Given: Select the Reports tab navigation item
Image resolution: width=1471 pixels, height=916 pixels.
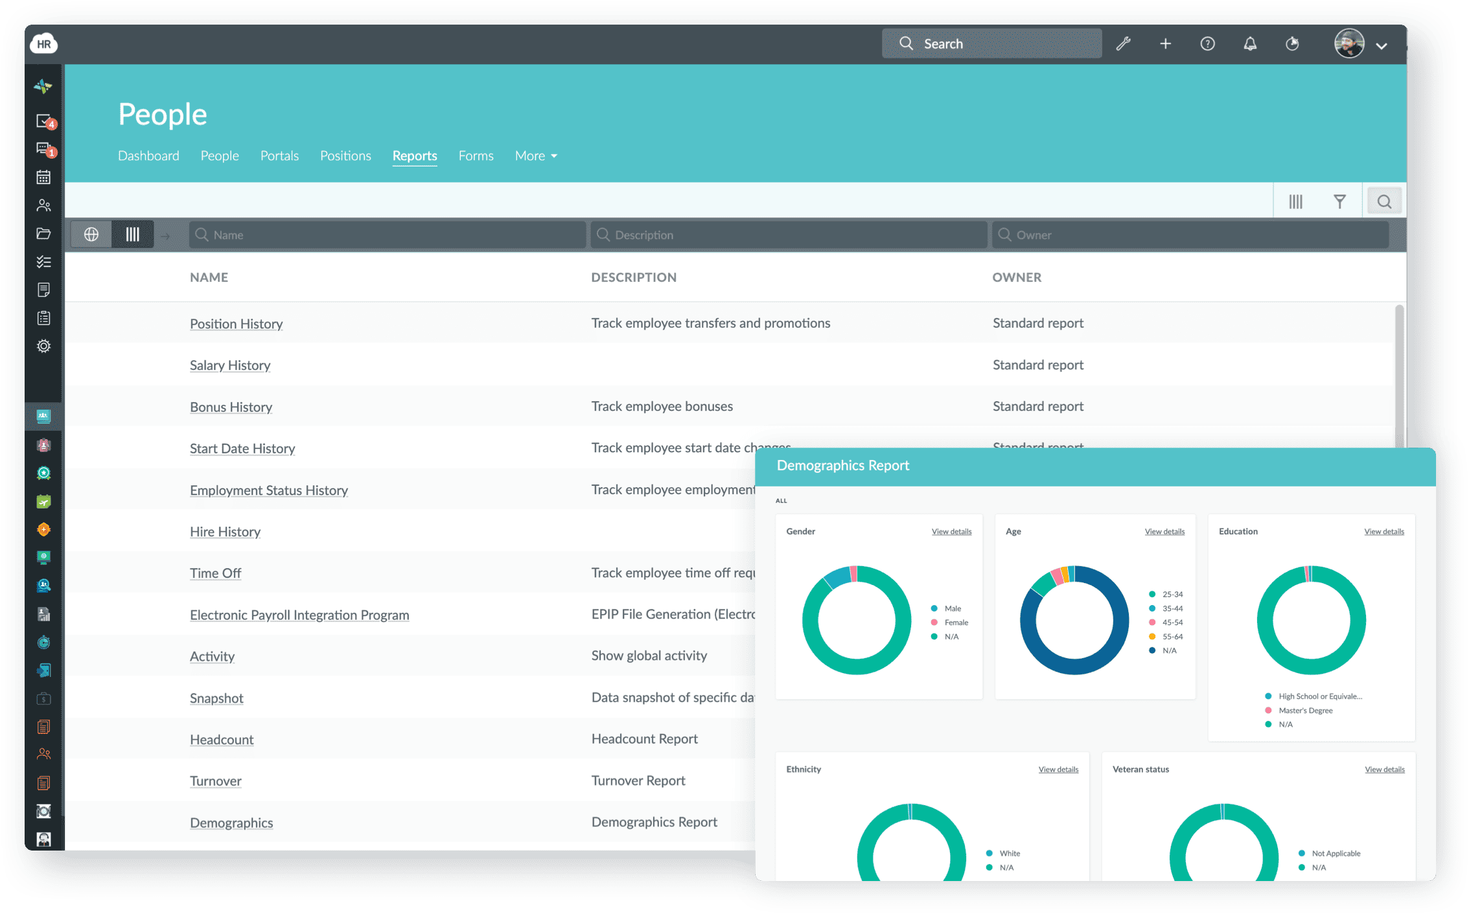Looking at the screenshot, I should click(x=413, y=155).
